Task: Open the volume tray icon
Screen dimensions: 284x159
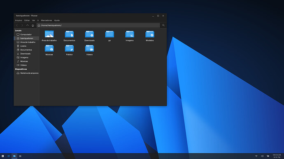Action: tap(262, 156)
